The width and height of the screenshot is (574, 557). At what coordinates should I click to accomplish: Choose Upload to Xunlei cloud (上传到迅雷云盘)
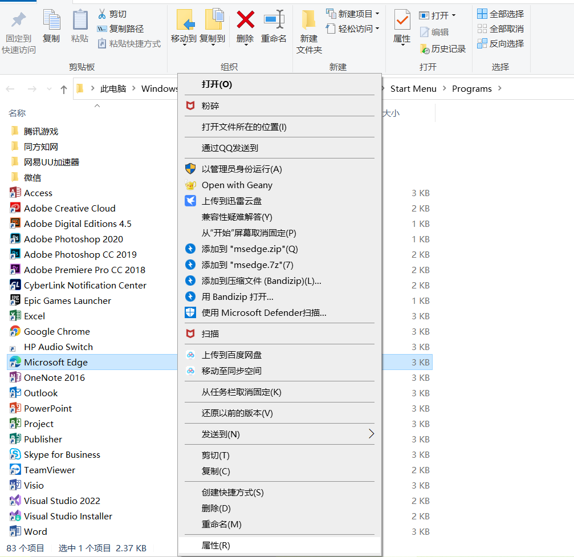[x=280, y=201]
